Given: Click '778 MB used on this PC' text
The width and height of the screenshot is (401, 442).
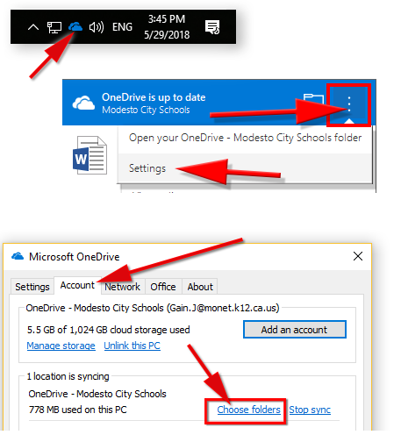Looking at the screenshot, I should pos(78,410).
